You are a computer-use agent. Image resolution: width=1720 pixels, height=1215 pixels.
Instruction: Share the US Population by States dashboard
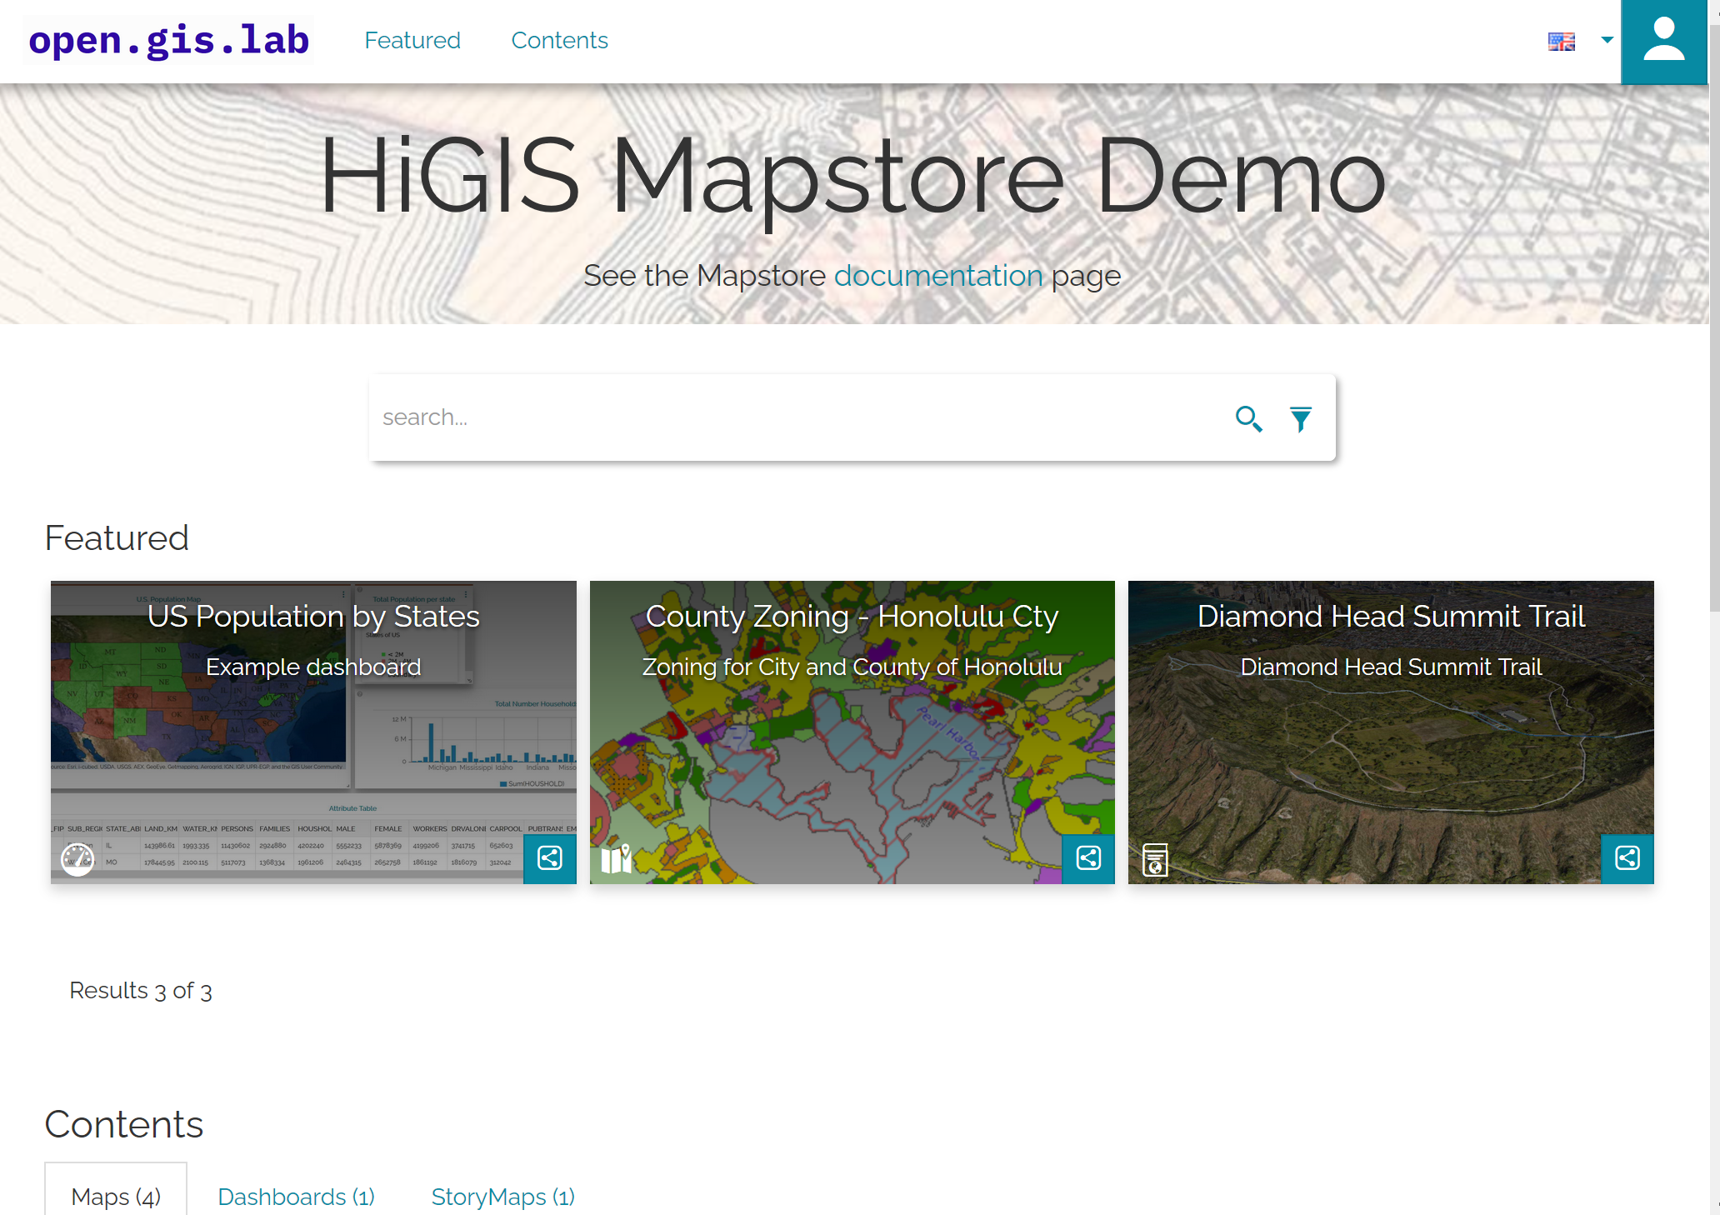(550, 858)
